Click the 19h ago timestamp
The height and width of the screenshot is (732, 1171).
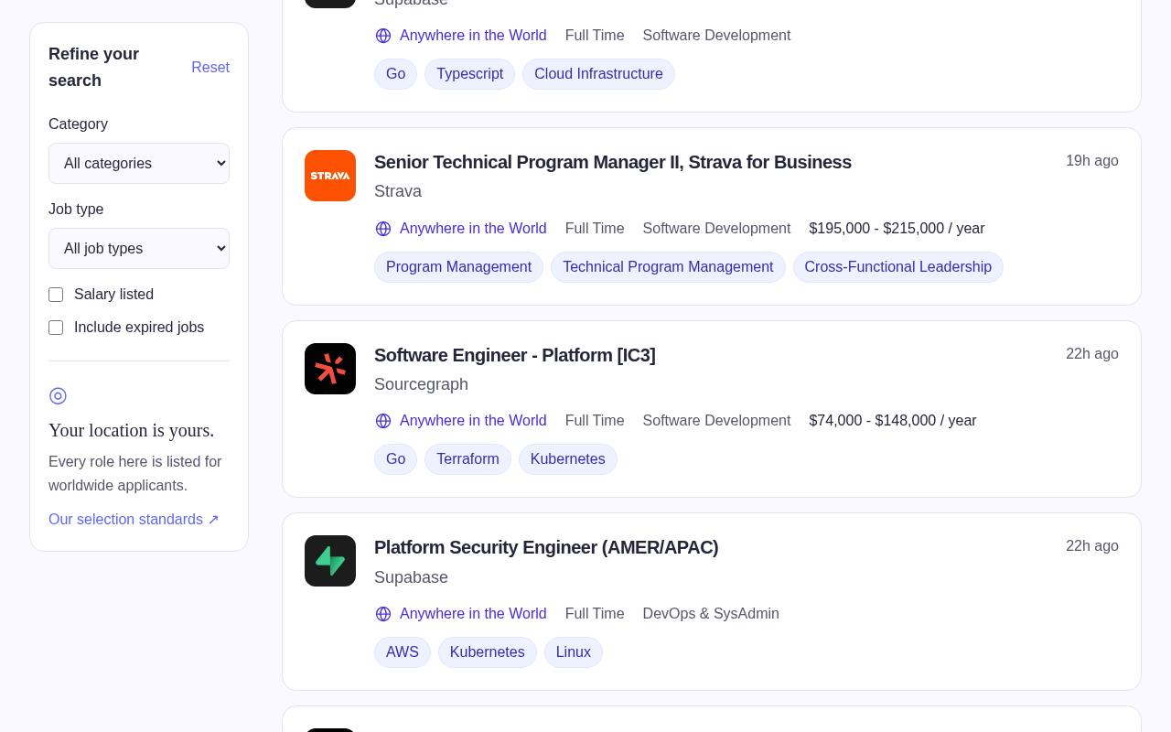coord(1092,161)
